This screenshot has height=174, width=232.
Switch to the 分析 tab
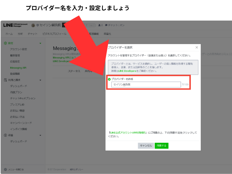point(20,34)
